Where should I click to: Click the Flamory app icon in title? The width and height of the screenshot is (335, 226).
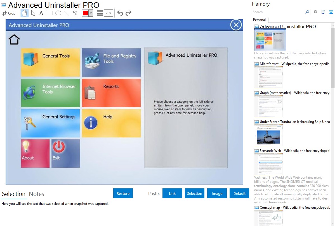(3, 5)
